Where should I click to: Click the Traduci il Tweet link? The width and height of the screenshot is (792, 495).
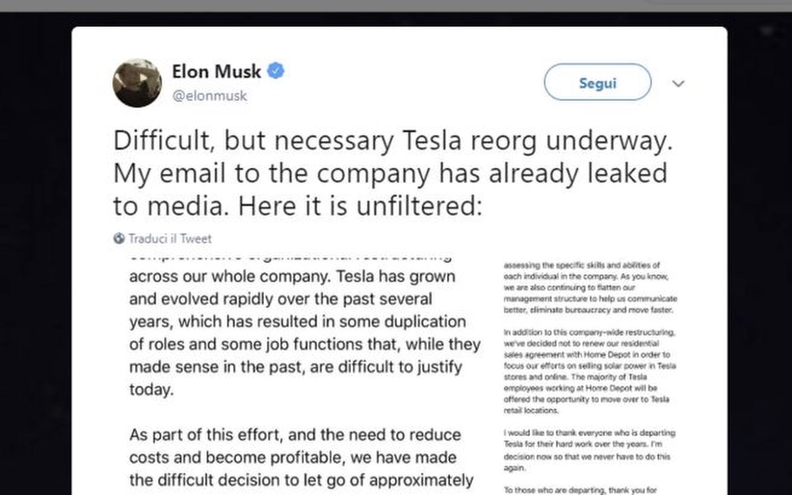[170, 239]
